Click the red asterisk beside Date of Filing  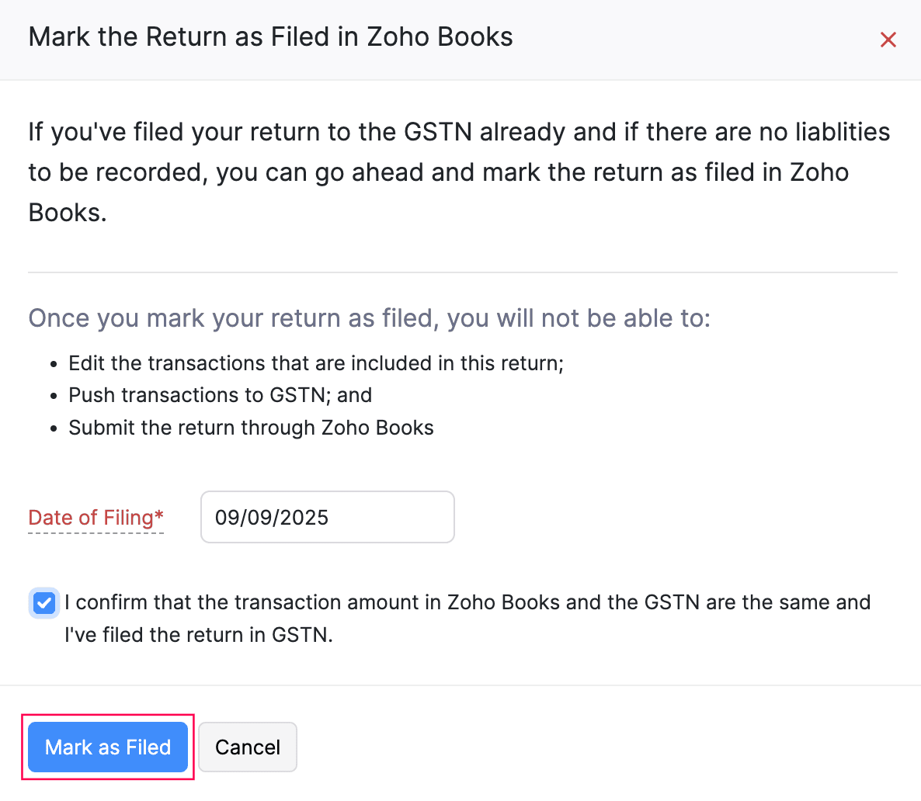pos(159,516)
